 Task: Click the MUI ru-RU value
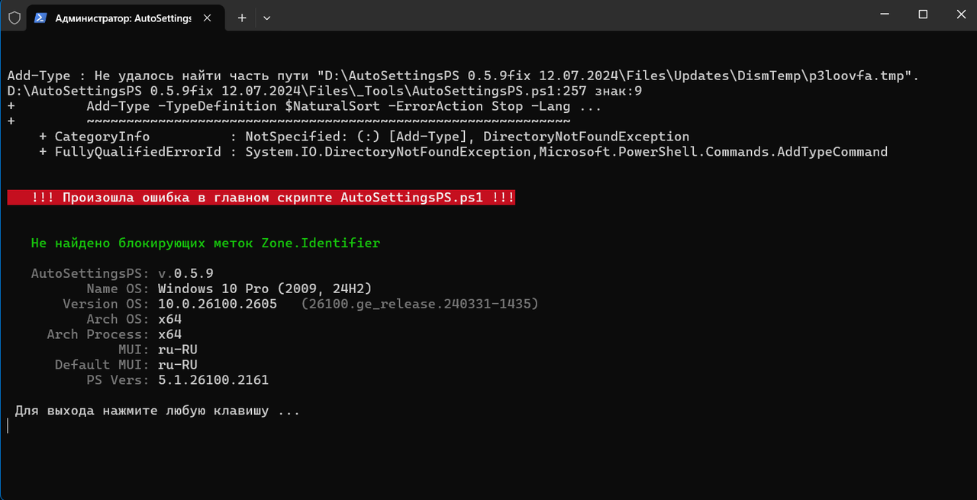coord(178,350)
